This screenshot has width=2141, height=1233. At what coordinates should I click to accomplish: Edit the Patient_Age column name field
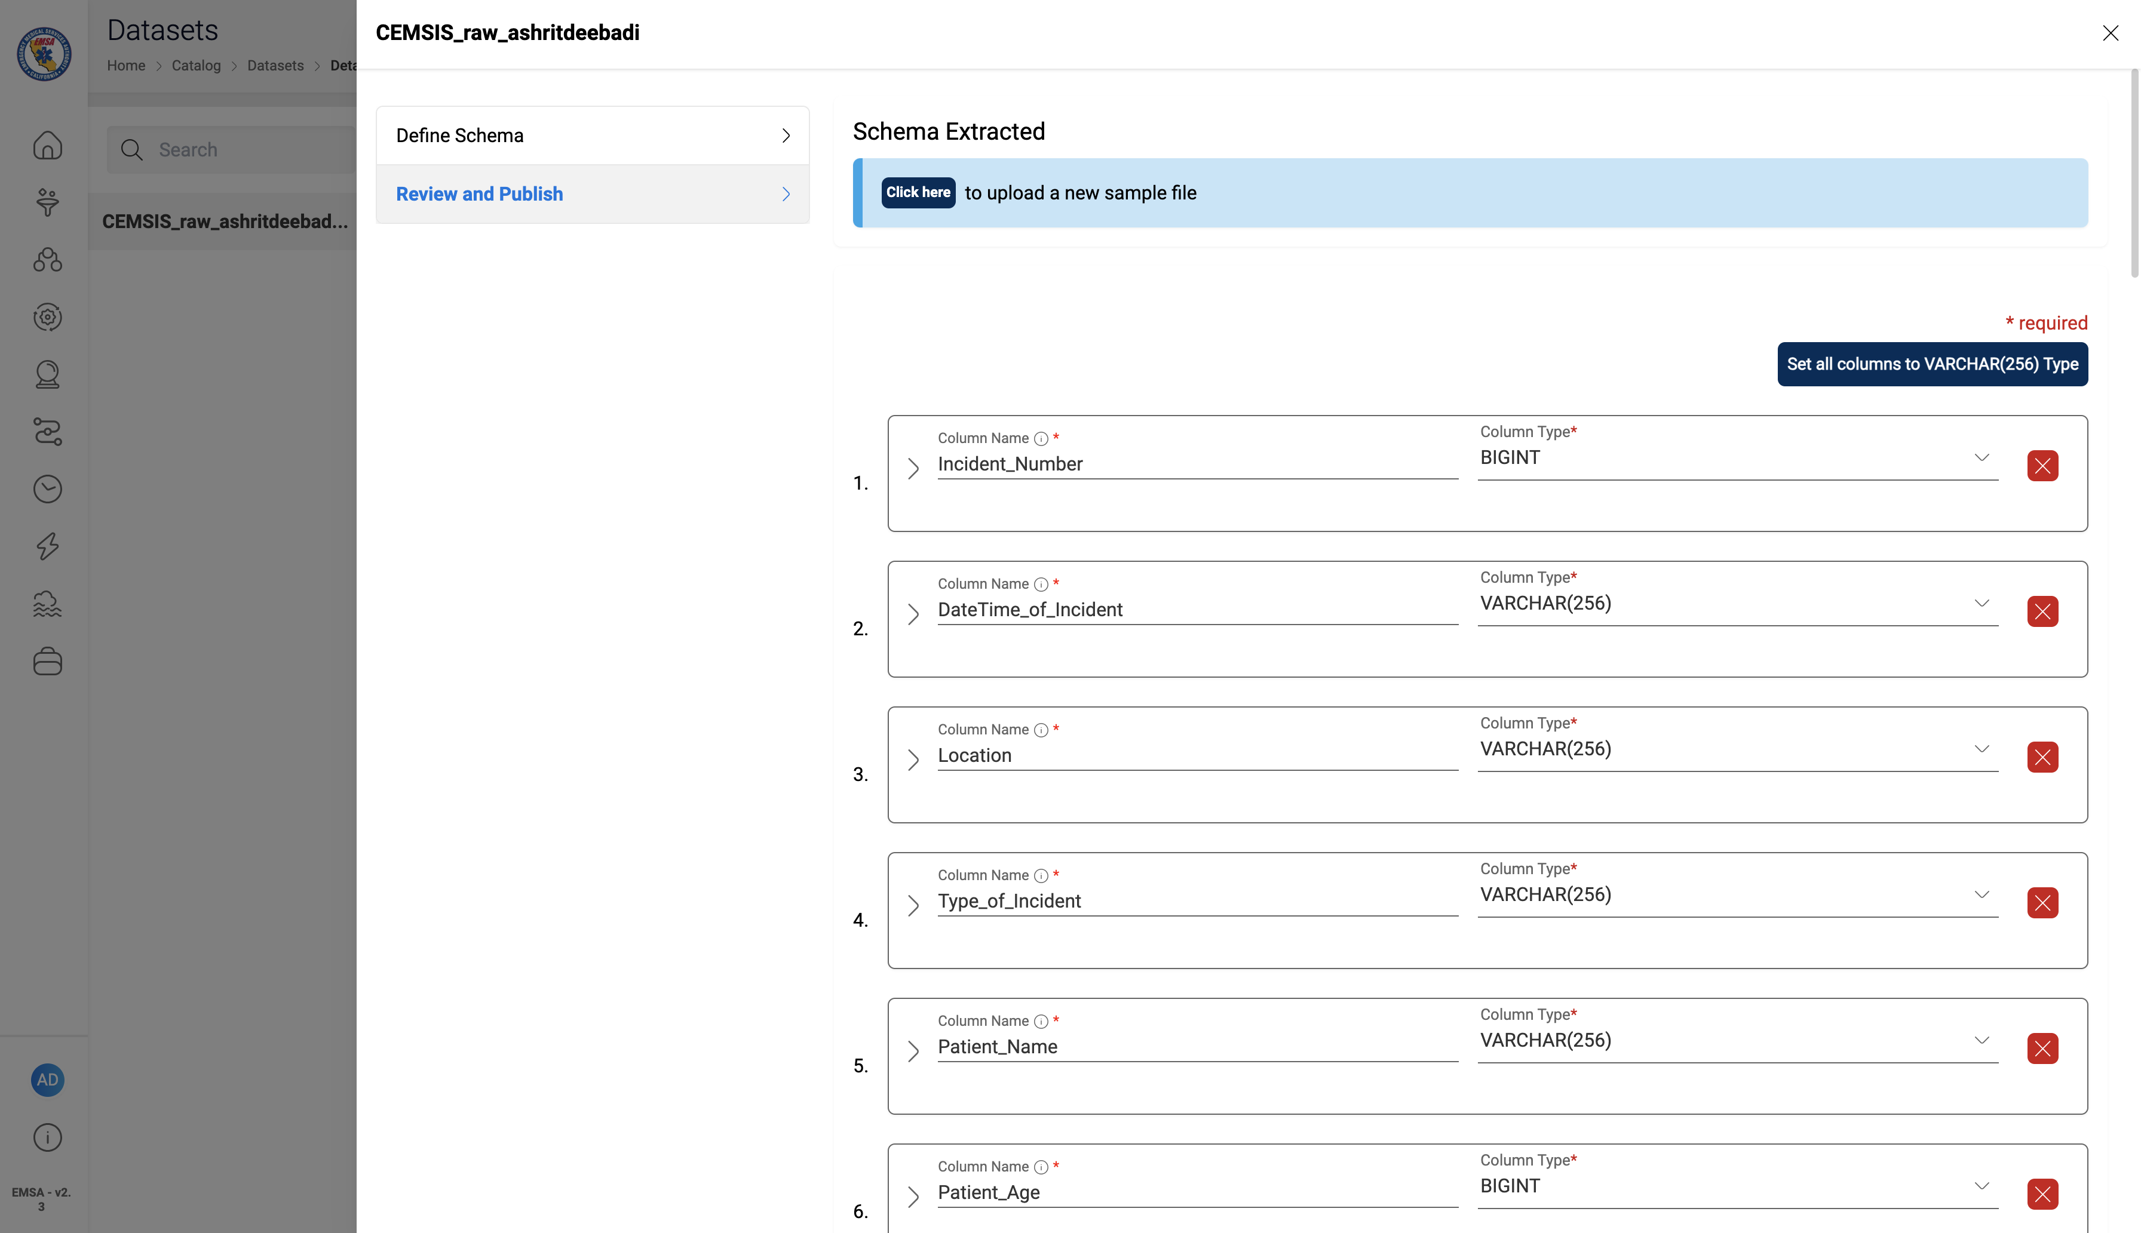click(1197, 1193)
